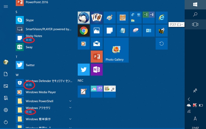206x129 pixels.
Task: Open Twitter from the app list
Action: [x=44, y=65]
